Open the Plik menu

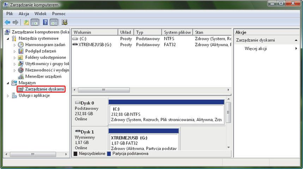(10, 14)
